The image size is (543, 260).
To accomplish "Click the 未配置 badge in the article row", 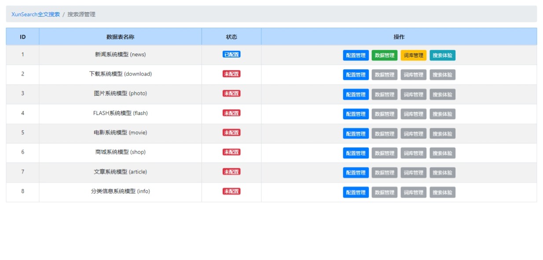I will 231,171.
